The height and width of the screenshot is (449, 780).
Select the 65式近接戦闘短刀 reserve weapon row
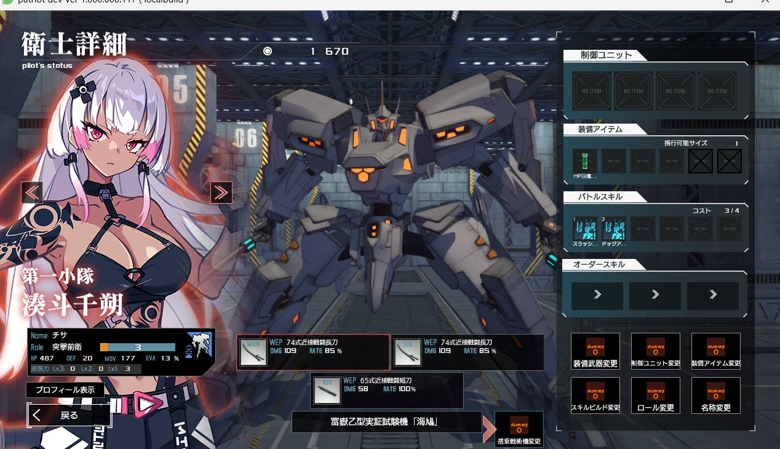(387, 390)
